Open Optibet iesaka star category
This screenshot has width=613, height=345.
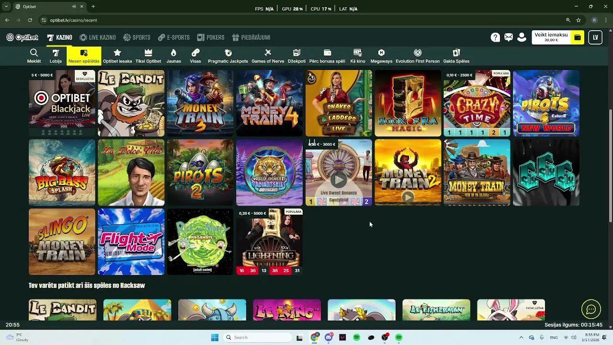click(117, 56)
